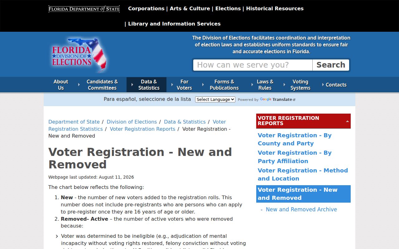This screenshot has height=249, width=399.
Task: Click the 'Para español, seleccione de la lista' text
Action: (x=147, y=99)
